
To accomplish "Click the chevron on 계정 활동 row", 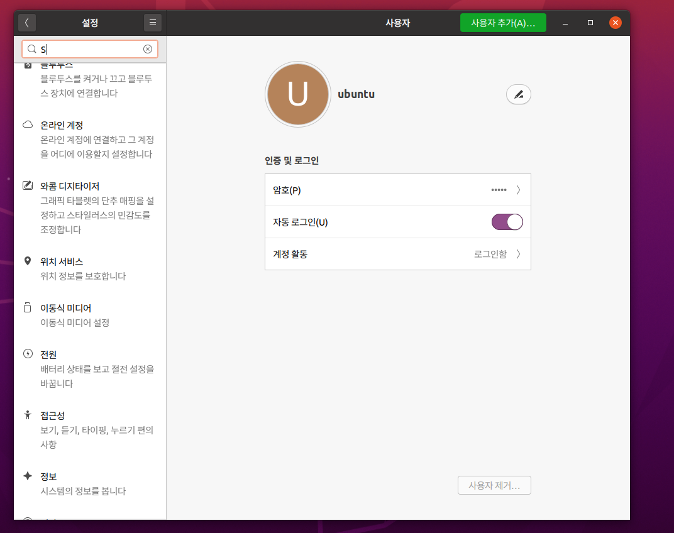I will tap(519, 254).
